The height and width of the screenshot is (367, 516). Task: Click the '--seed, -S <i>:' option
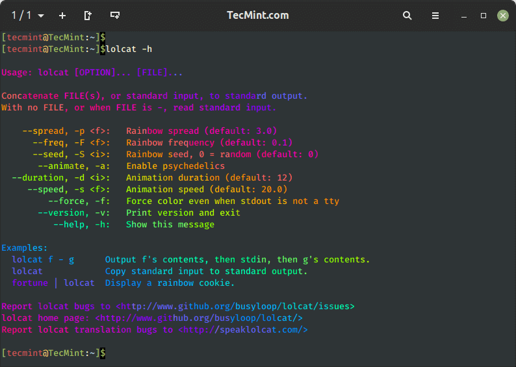coord(71,154)
